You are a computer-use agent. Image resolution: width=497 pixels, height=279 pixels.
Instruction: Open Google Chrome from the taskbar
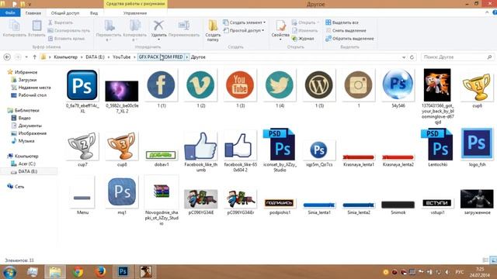tap(78, 272)
